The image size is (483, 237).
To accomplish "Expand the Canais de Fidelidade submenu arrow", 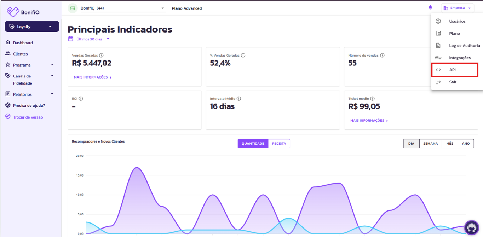I will tap(52, 76).
